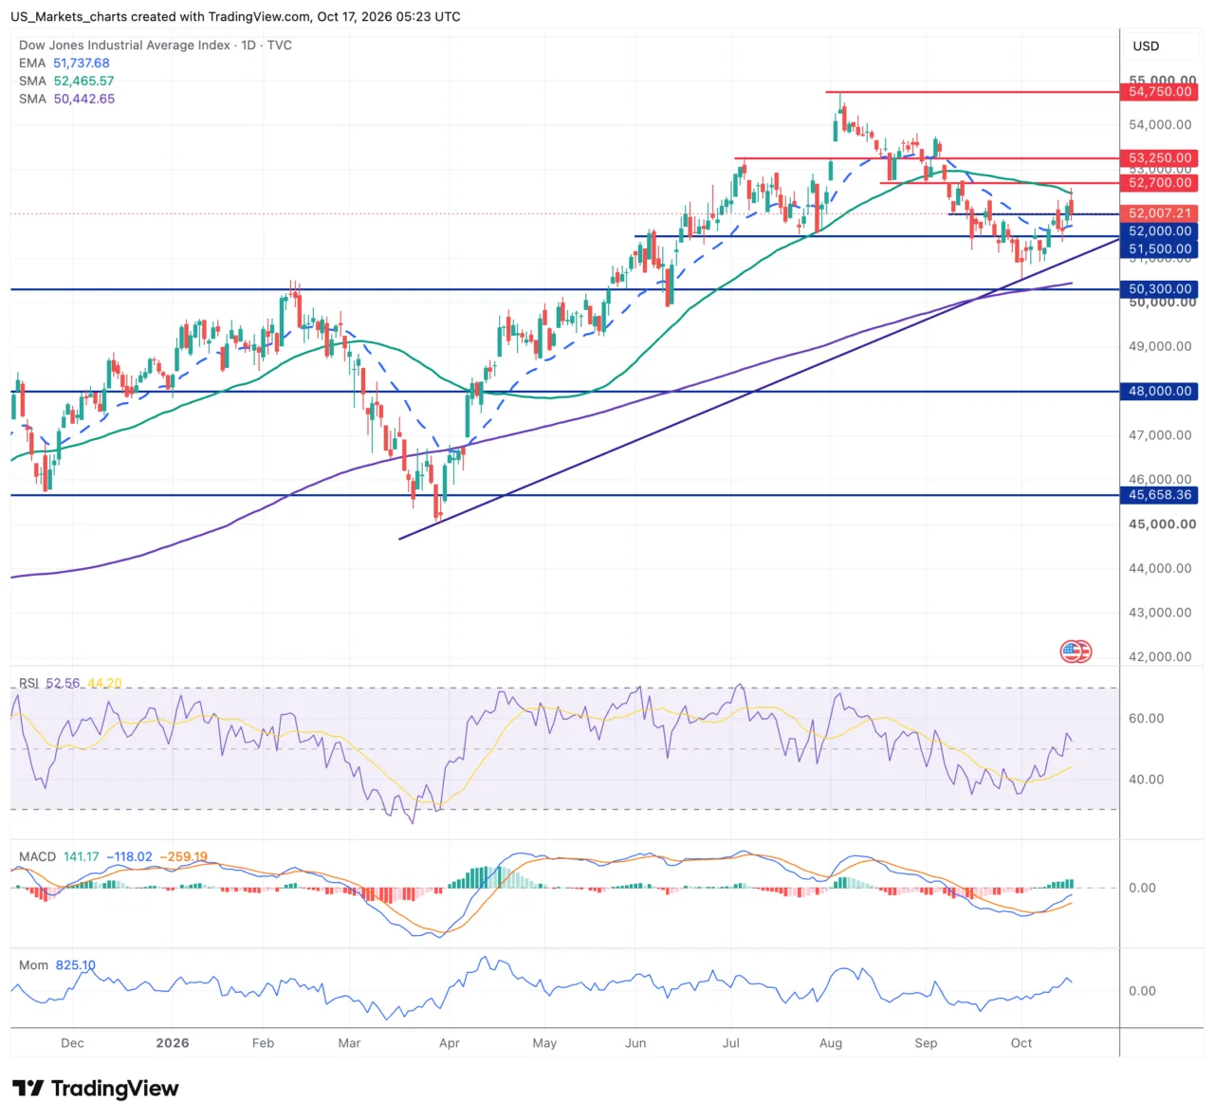1214x1120 pixels.
Task: Click the MACD indicator legend label
Action: point(37,856)
